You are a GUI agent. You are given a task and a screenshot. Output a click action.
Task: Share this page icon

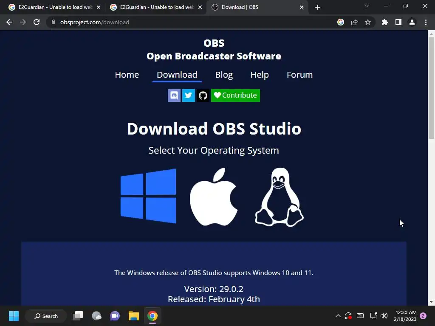pos(354,22)
